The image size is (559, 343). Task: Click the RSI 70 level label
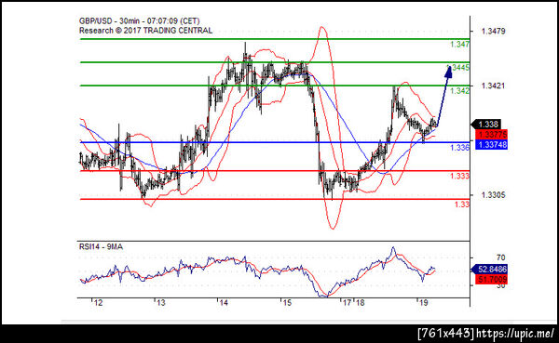pyautogui.click(x=500, y=257)
